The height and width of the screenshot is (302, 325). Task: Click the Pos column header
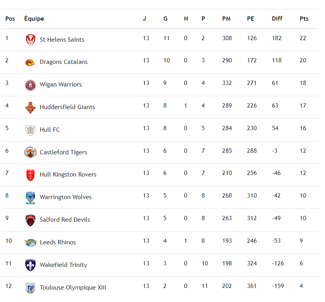(x=10, y=19)
